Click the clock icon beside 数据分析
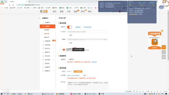The width and height of the screenshot is (169, 95). pyautogui.click(x=43, y=52)
